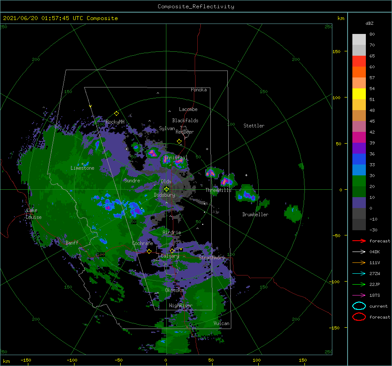Click the Calgary city label
Screen dimensions: 392x366
(170, 256)
